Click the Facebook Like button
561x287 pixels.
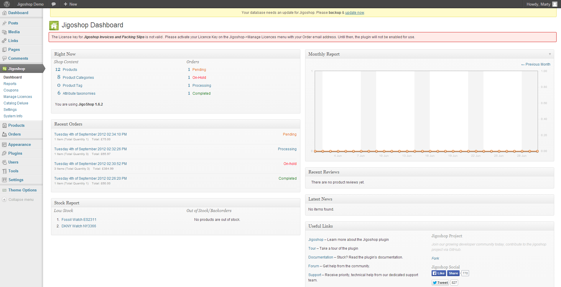(439, 273)
